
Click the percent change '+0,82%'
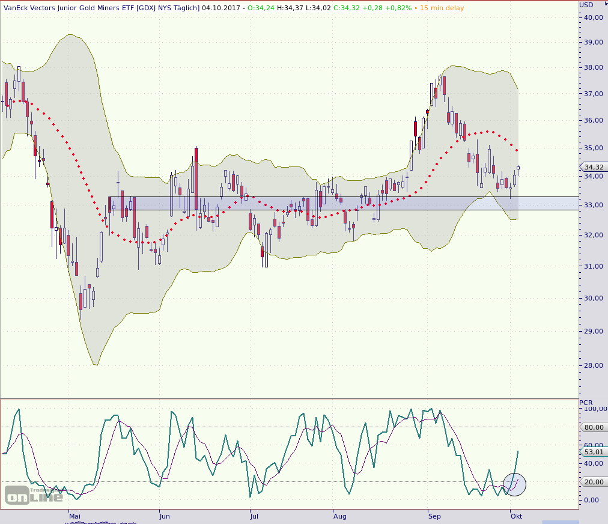[398, 8]
